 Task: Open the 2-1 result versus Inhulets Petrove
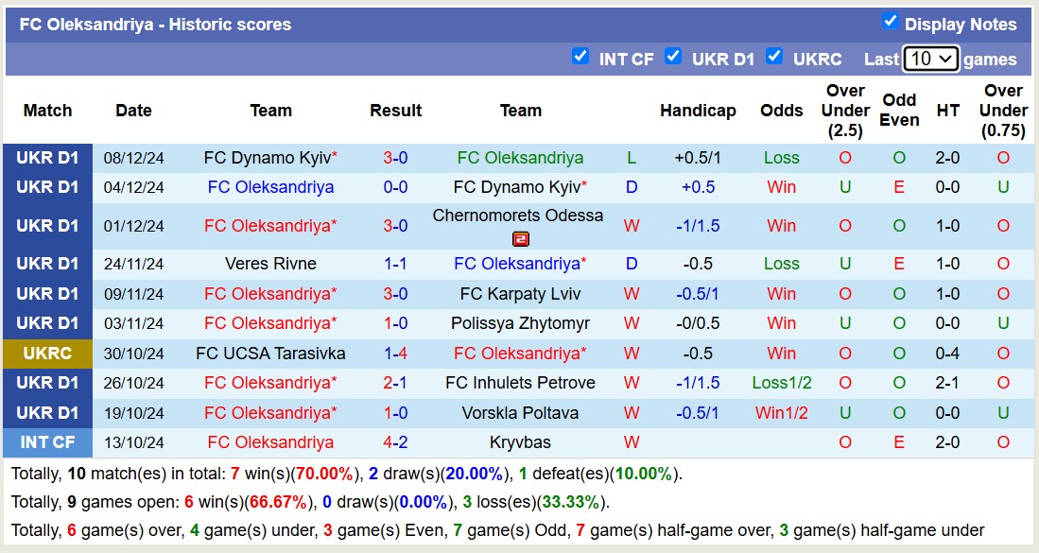(x=395, y=383)
